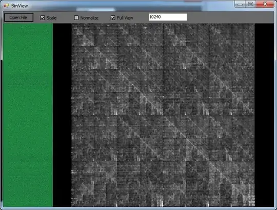The image size is (277, 210).
Task: Click the Open File button
Action: pos(19,17)
